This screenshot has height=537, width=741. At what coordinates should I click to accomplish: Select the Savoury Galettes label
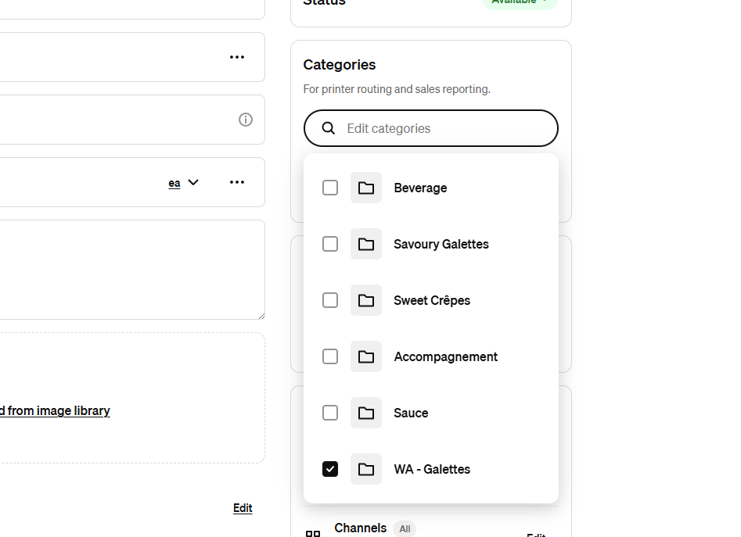coord(441,244)
